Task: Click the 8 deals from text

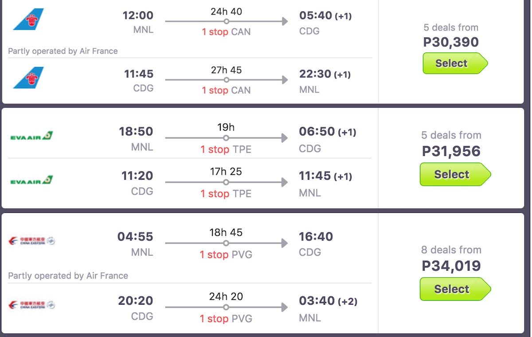Action: 451,250
